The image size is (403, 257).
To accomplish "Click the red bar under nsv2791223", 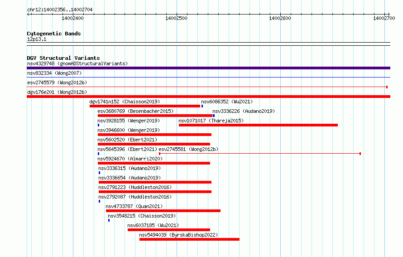I will pos(155,192).
